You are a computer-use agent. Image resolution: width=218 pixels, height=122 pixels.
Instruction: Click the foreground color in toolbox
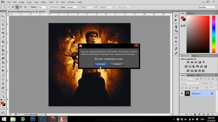2,103
